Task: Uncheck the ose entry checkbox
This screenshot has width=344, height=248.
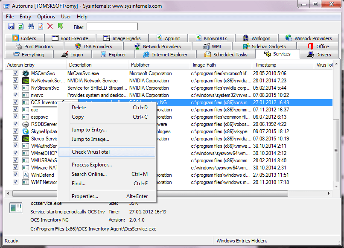Action: pos(15,109)
